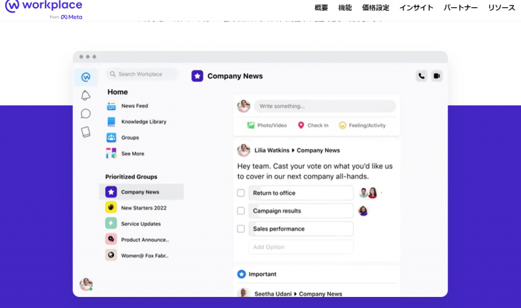Click the Knowledge Library book icon in left rail
Image resolution: width=521 pixels, height=308 pixels.
tap(85, 132)
